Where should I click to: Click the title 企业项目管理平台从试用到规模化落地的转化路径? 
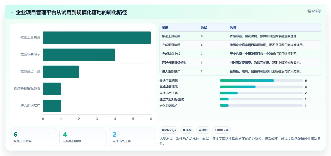71,12
